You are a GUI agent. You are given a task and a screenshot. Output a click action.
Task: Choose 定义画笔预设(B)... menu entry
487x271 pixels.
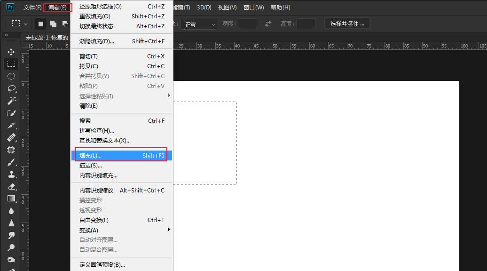pos(122,265)
